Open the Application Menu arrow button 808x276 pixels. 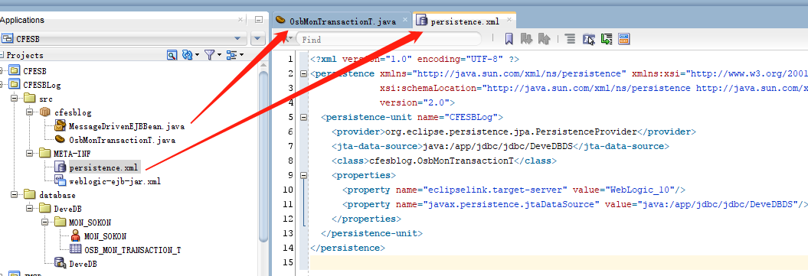coord(257,38)
